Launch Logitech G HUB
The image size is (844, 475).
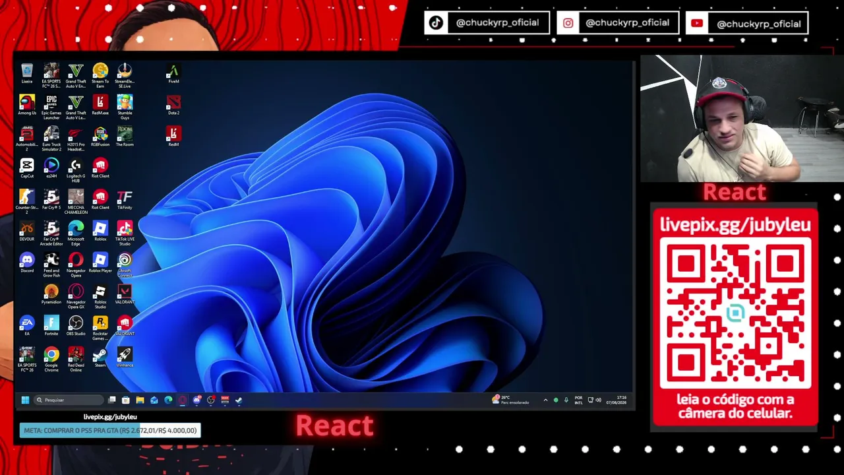76,171
